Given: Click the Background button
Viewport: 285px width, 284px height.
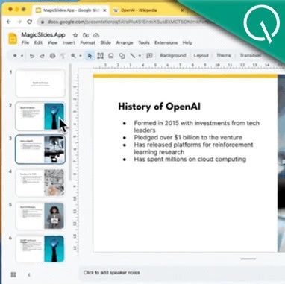Looking at the screenshot, I should [x=173, y=55].
